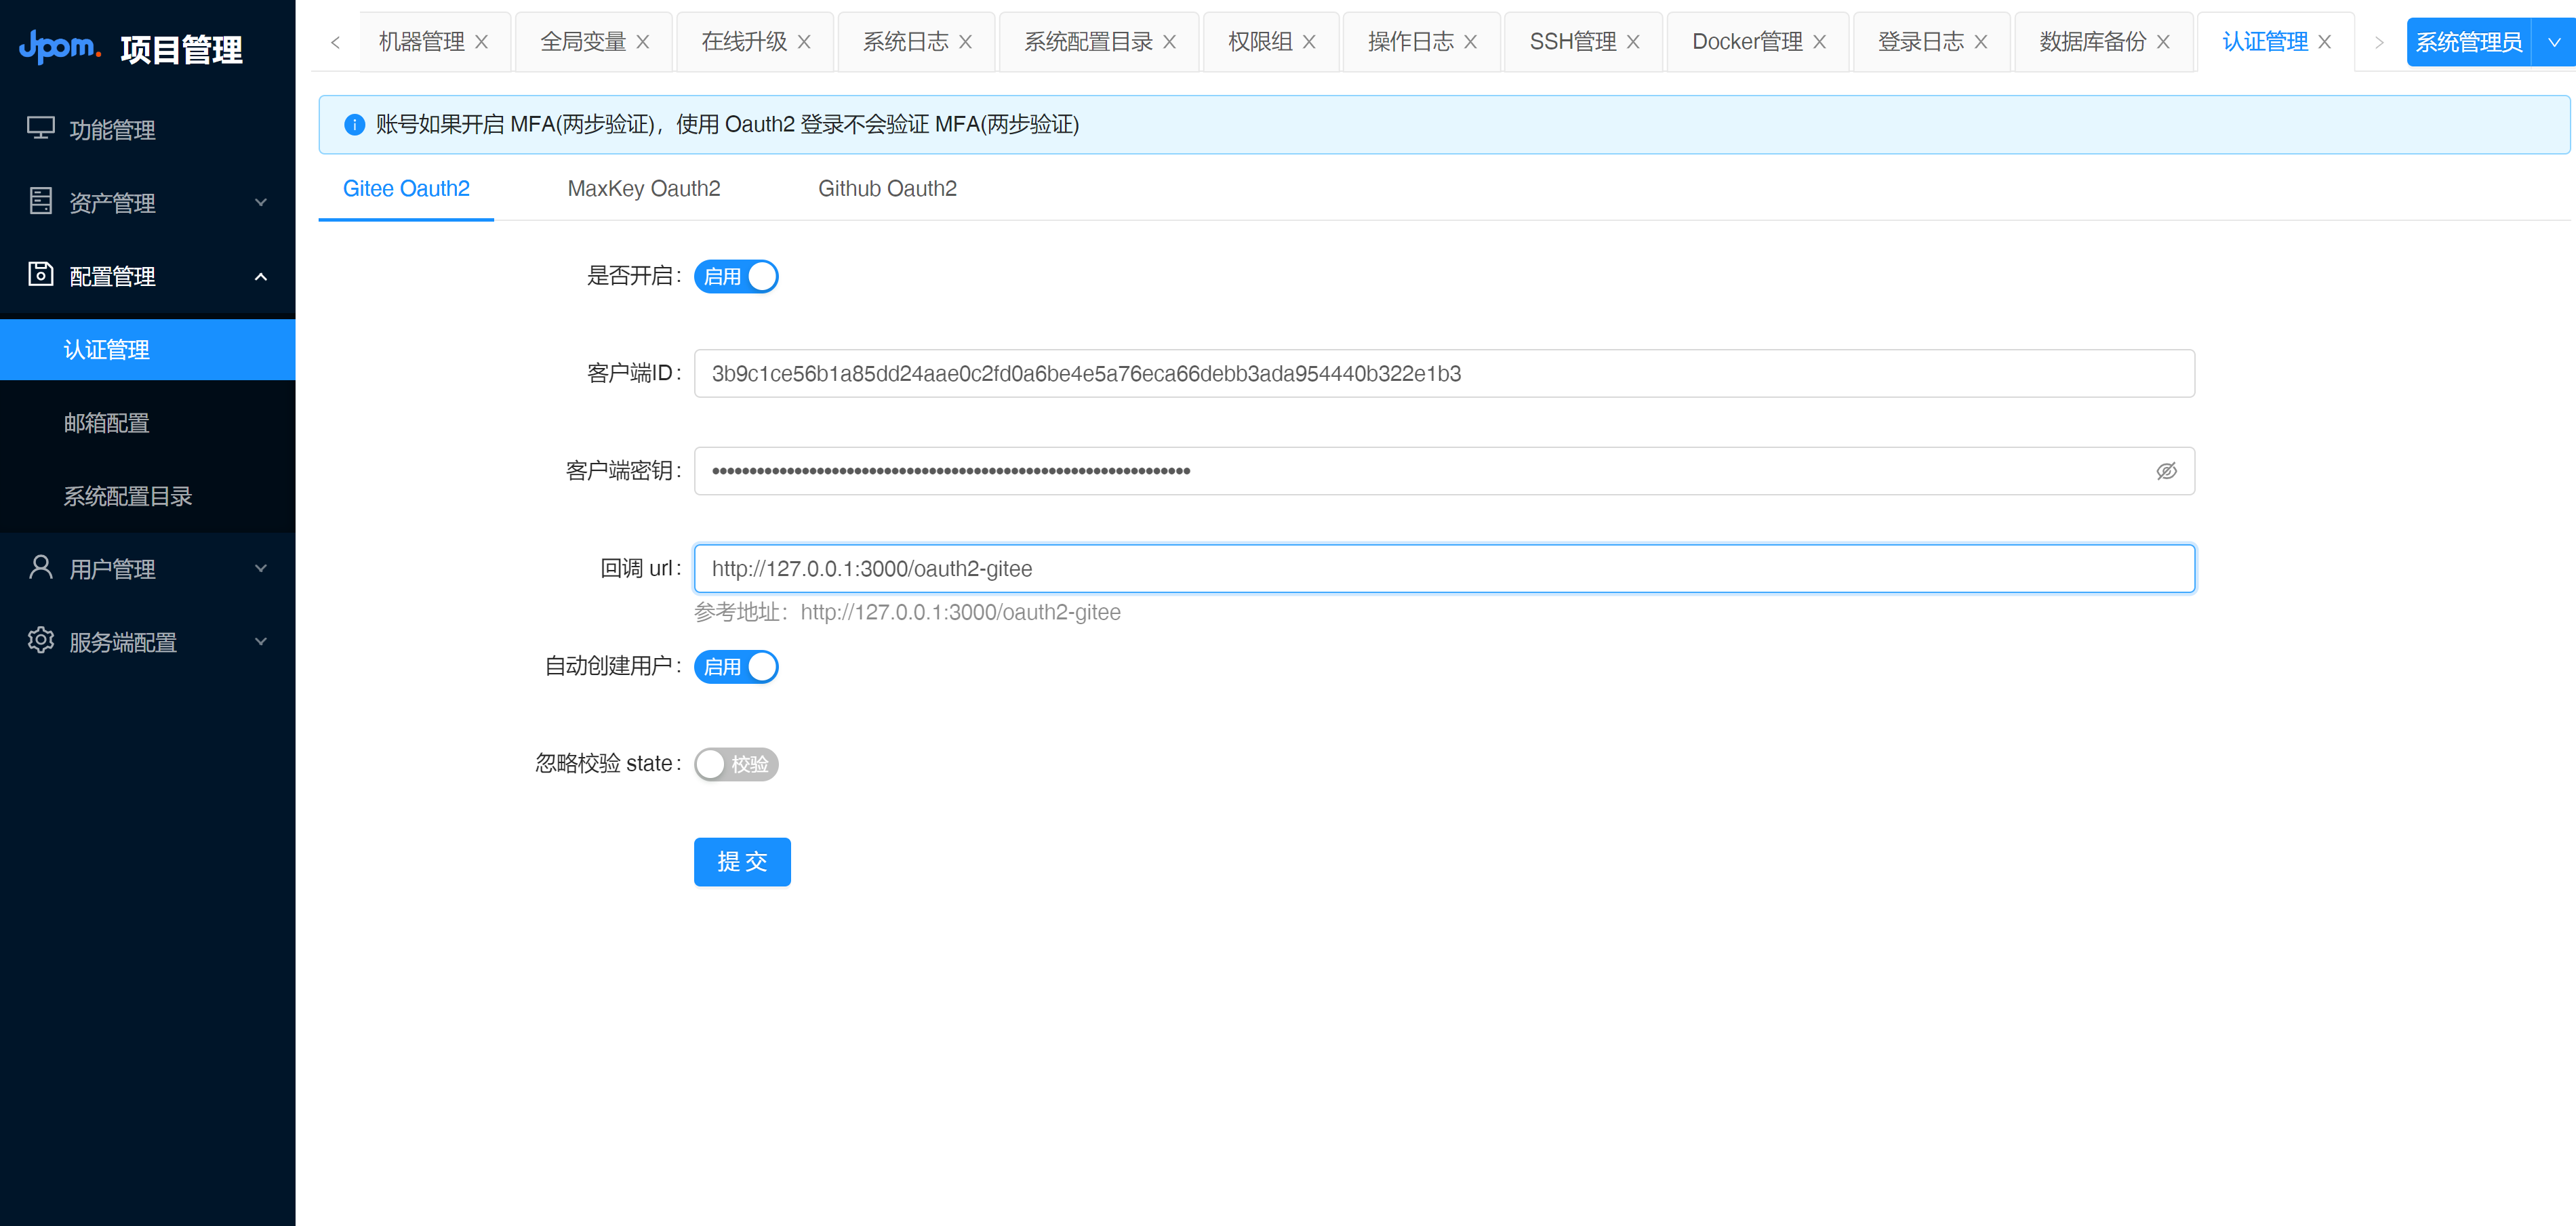The image size is (2576, 1226).
Task: Collapse the 配置管理 sidebar section
Action: click(x=261, y=275)
